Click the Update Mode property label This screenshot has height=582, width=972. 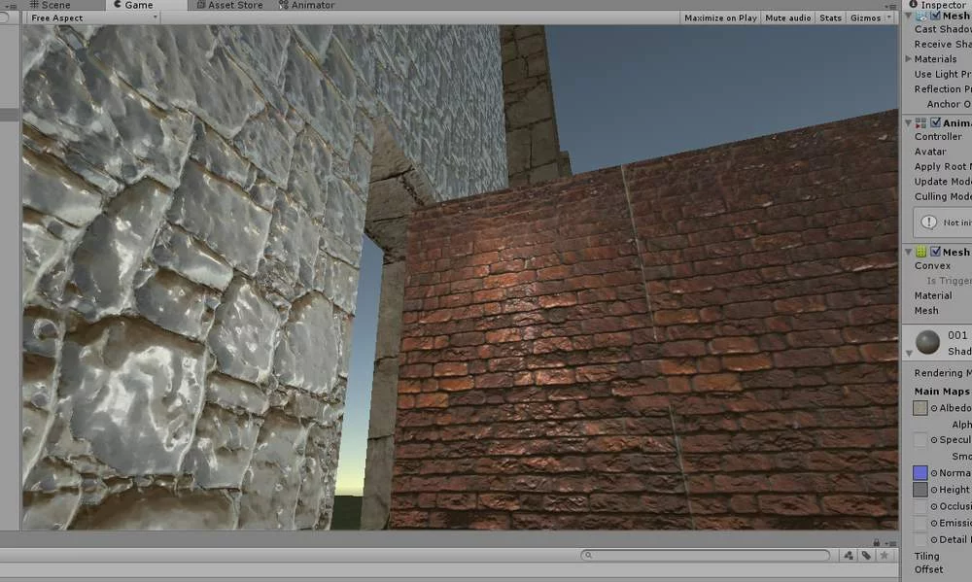tap(943, 181)
